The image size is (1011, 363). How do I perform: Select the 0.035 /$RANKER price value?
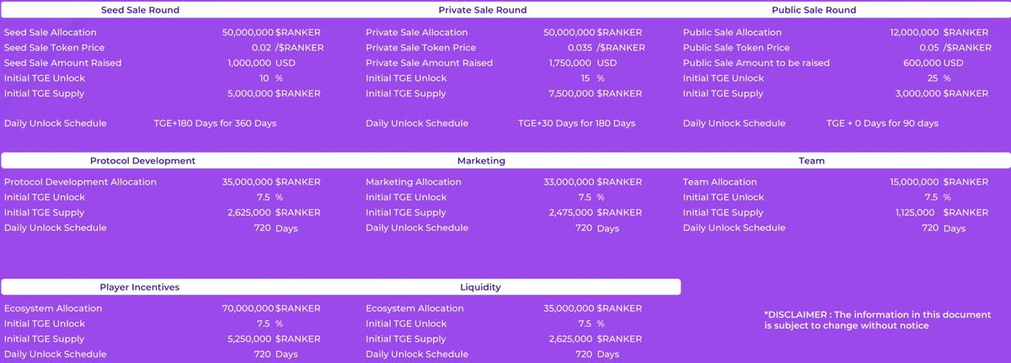603,48
